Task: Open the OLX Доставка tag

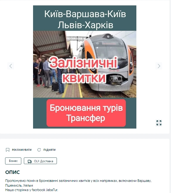Action: (40, 161)
